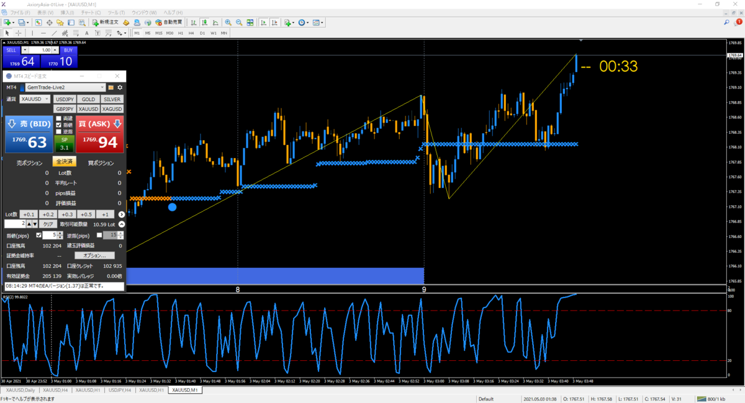Open the Navigator star-folder icon
The image size is (745, 403).
point(60,22)
